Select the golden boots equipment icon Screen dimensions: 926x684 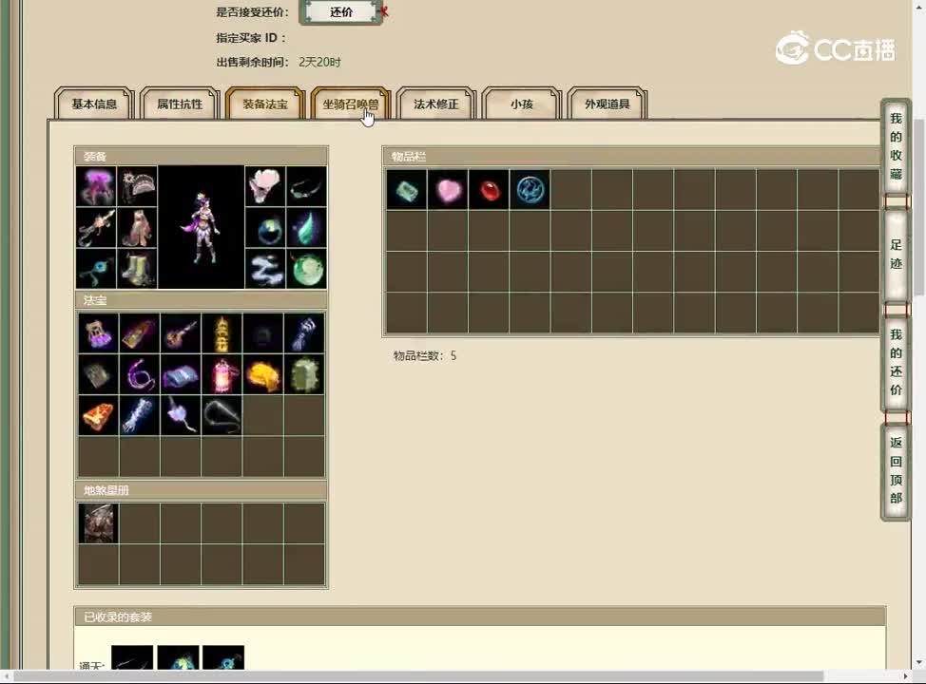tap(137, 269)
